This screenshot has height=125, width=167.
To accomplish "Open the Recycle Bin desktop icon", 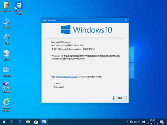I will (x=6, y=55).
